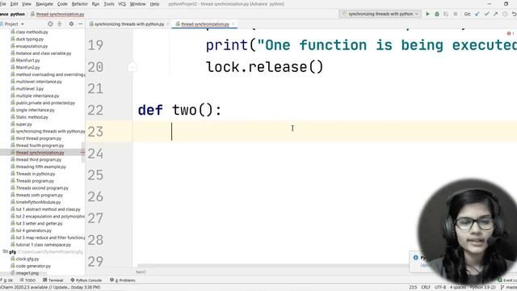Open third thread program.py file

39,138
